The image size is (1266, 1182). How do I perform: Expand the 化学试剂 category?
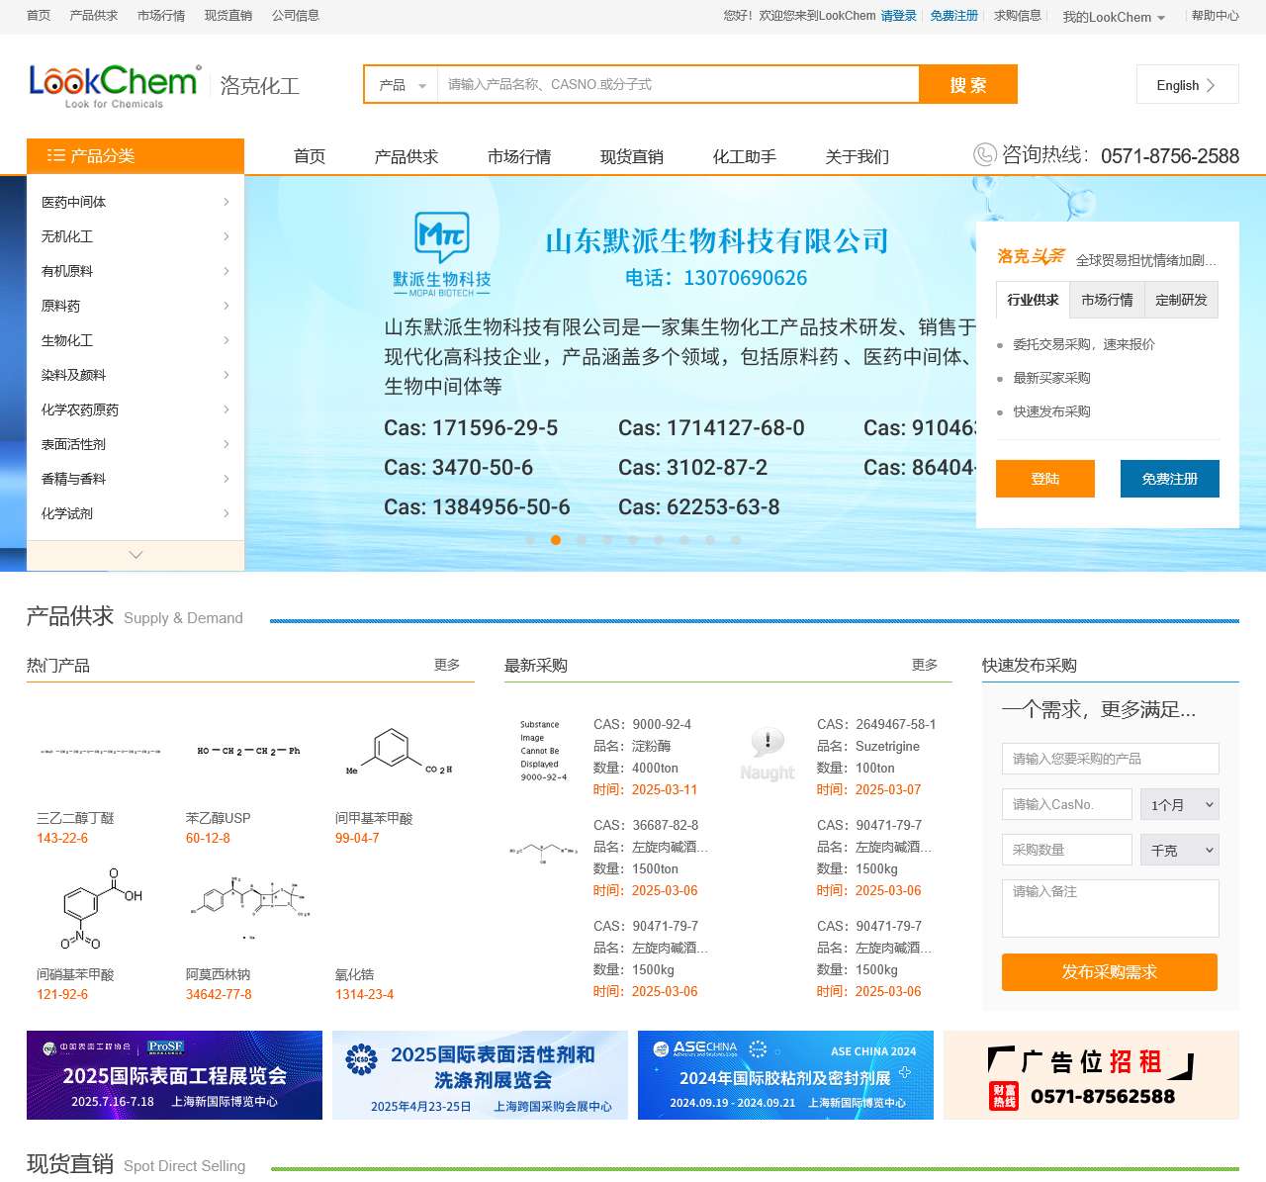[136, 513]
